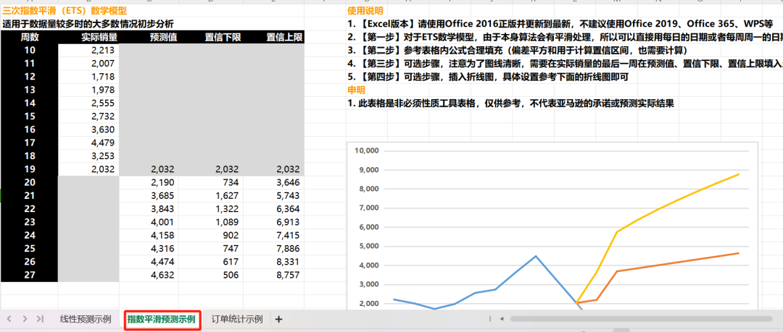783x332 pixels.
Task: Select actual sales cell 2,732
Action: point(88,116)
